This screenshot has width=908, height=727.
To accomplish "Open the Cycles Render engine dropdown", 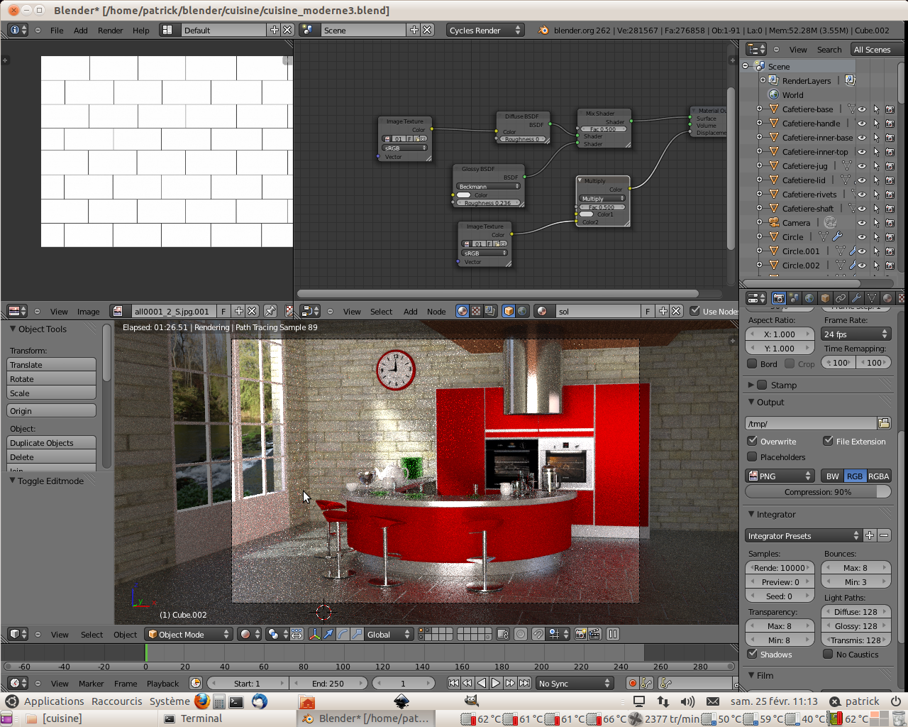I will point(485,30).
